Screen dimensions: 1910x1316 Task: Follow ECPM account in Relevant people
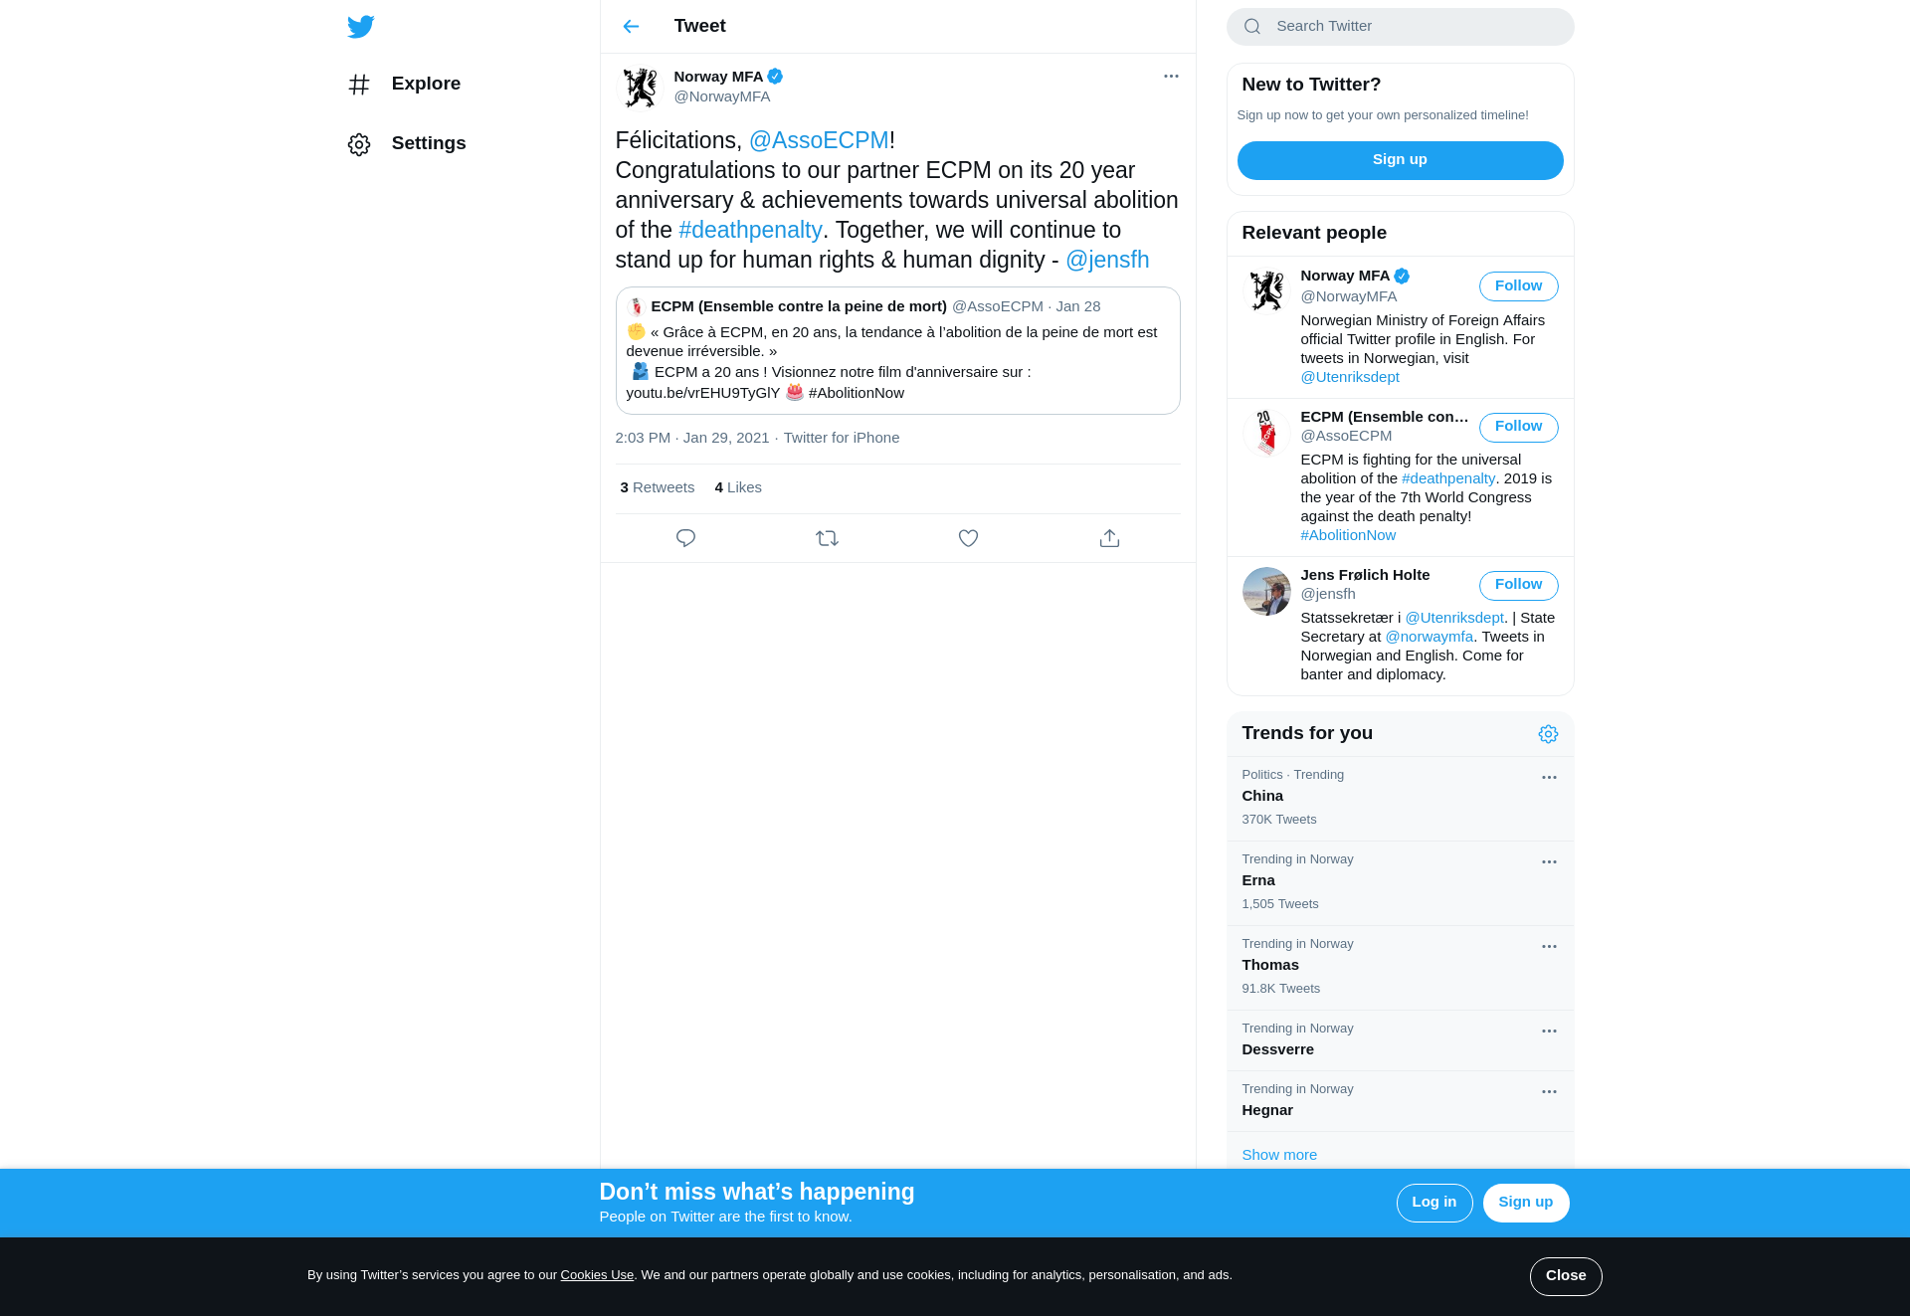pyautogui.click(x=1518, y=427)
